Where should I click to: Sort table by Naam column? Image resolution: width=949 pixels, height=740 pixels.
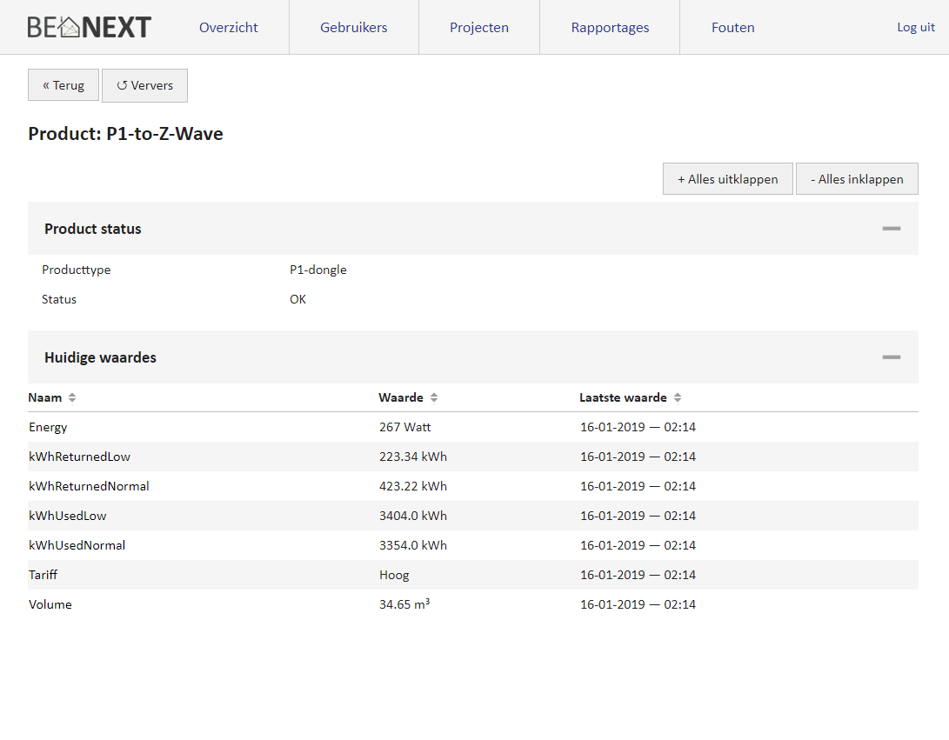[52, 397]
